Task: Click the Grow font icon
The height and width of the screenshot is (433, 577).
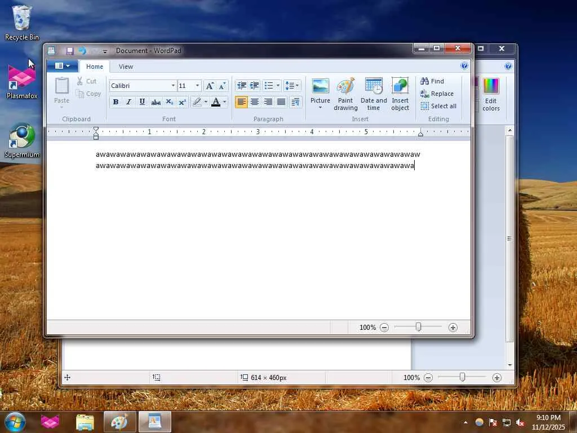Action: 210,86
